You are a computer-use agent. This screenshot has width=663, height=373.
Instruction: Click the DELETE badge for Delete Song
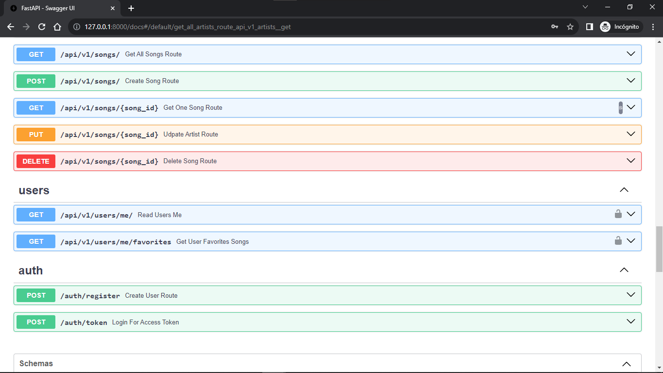tap(36, 161)
